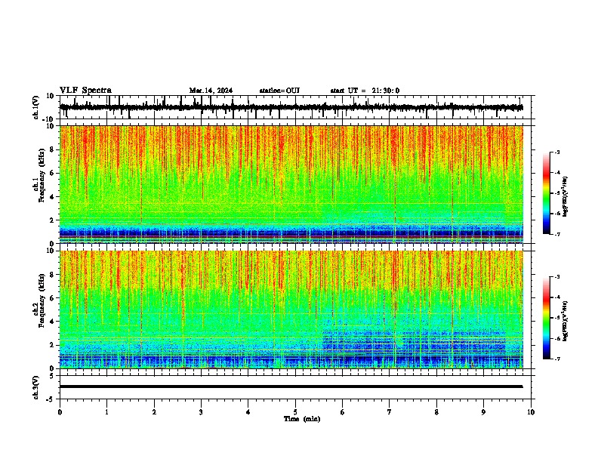Select the "Time (min)" axis label
This screenshot has height=462, width=598.
coord(302,419)
